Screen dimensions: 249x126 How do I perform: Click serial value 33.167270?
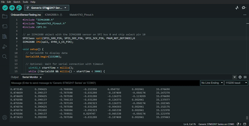pos(163,93)
